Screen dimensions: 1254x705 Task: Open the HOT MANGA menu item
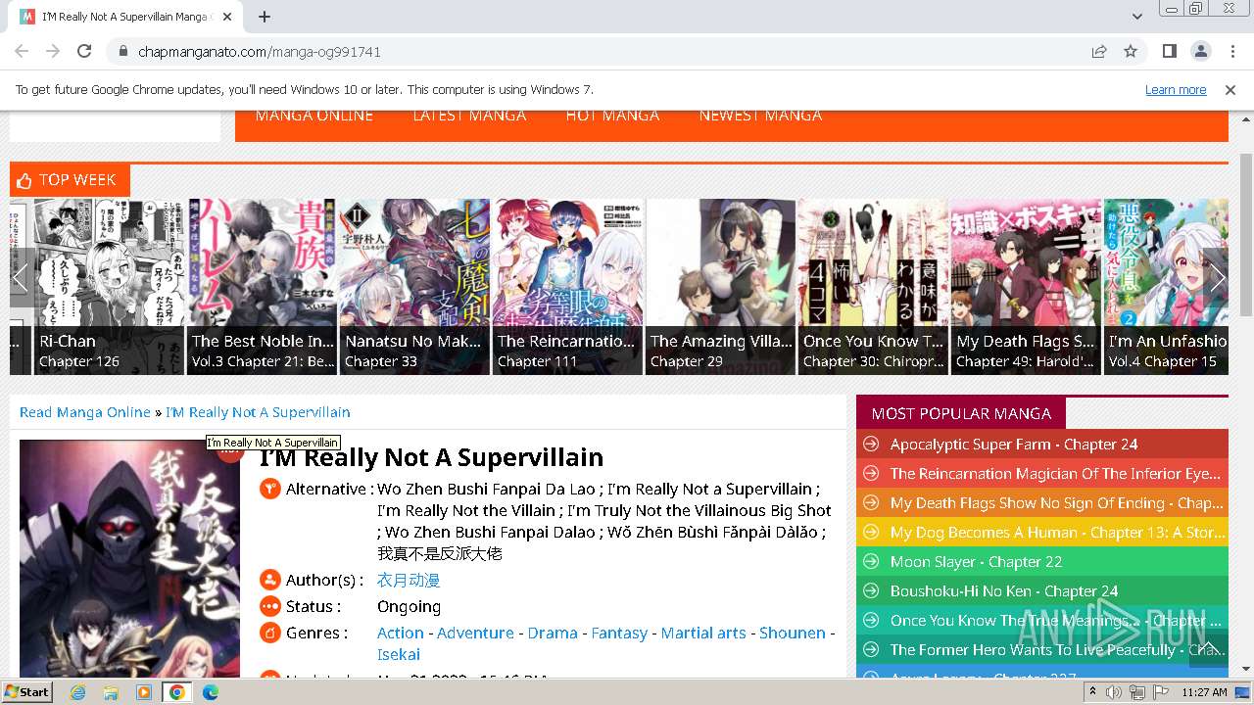point(612,116)
